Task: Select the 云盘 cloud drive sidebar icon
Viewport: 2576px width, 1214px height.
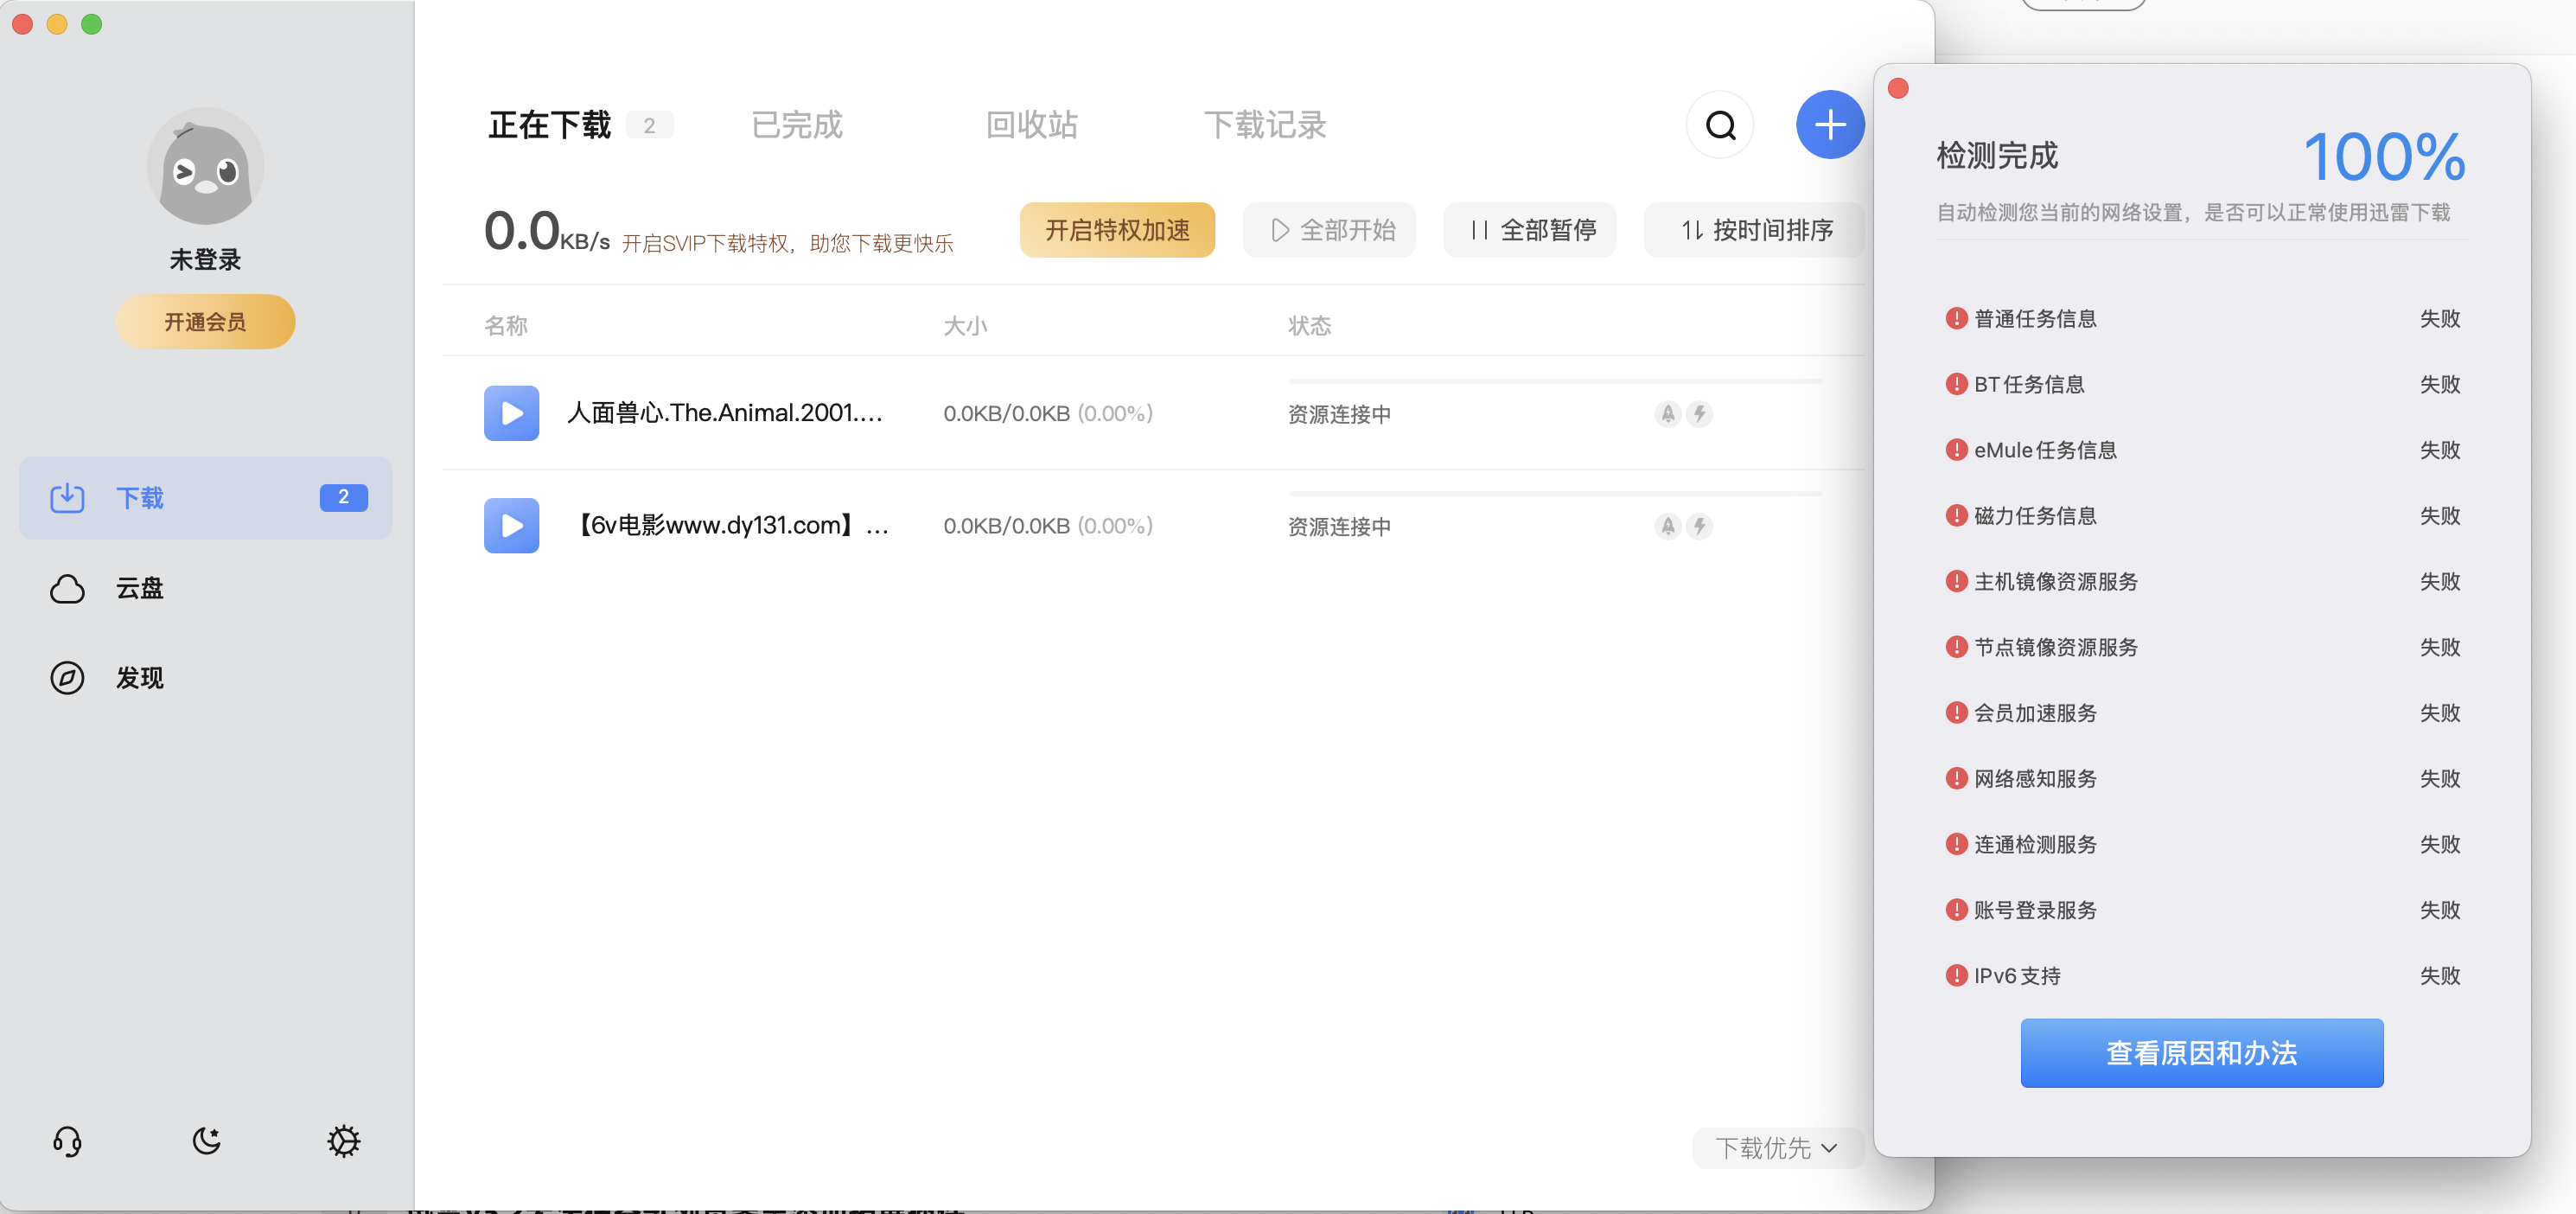Action: pos(67,589)
